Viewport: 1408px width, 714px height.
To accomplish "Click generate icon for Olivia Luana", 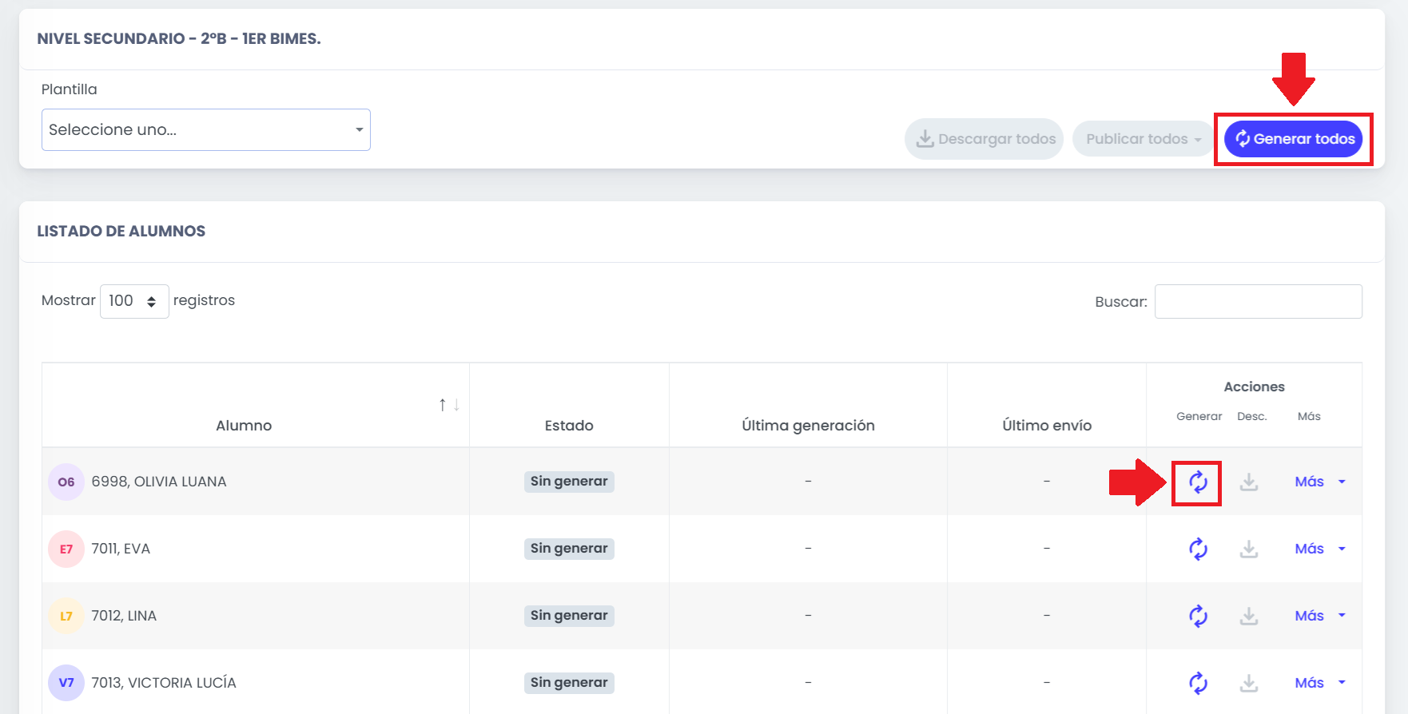I will pyautogui.click(x=1198, y=482).
